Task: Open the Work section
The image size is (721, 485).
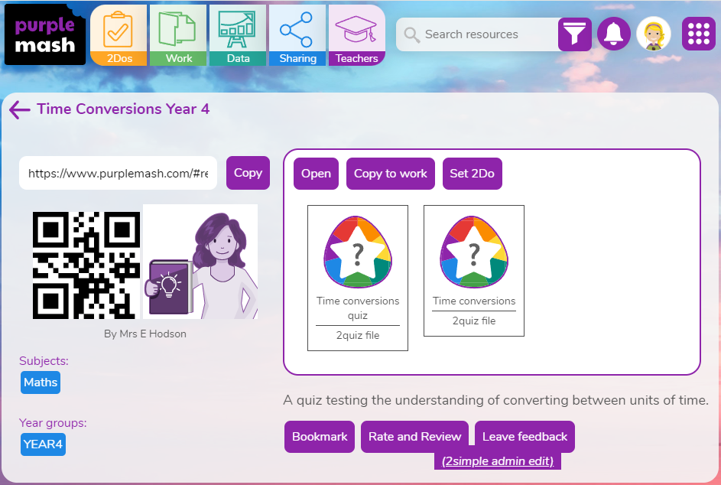Action: (x=178, y=34)
